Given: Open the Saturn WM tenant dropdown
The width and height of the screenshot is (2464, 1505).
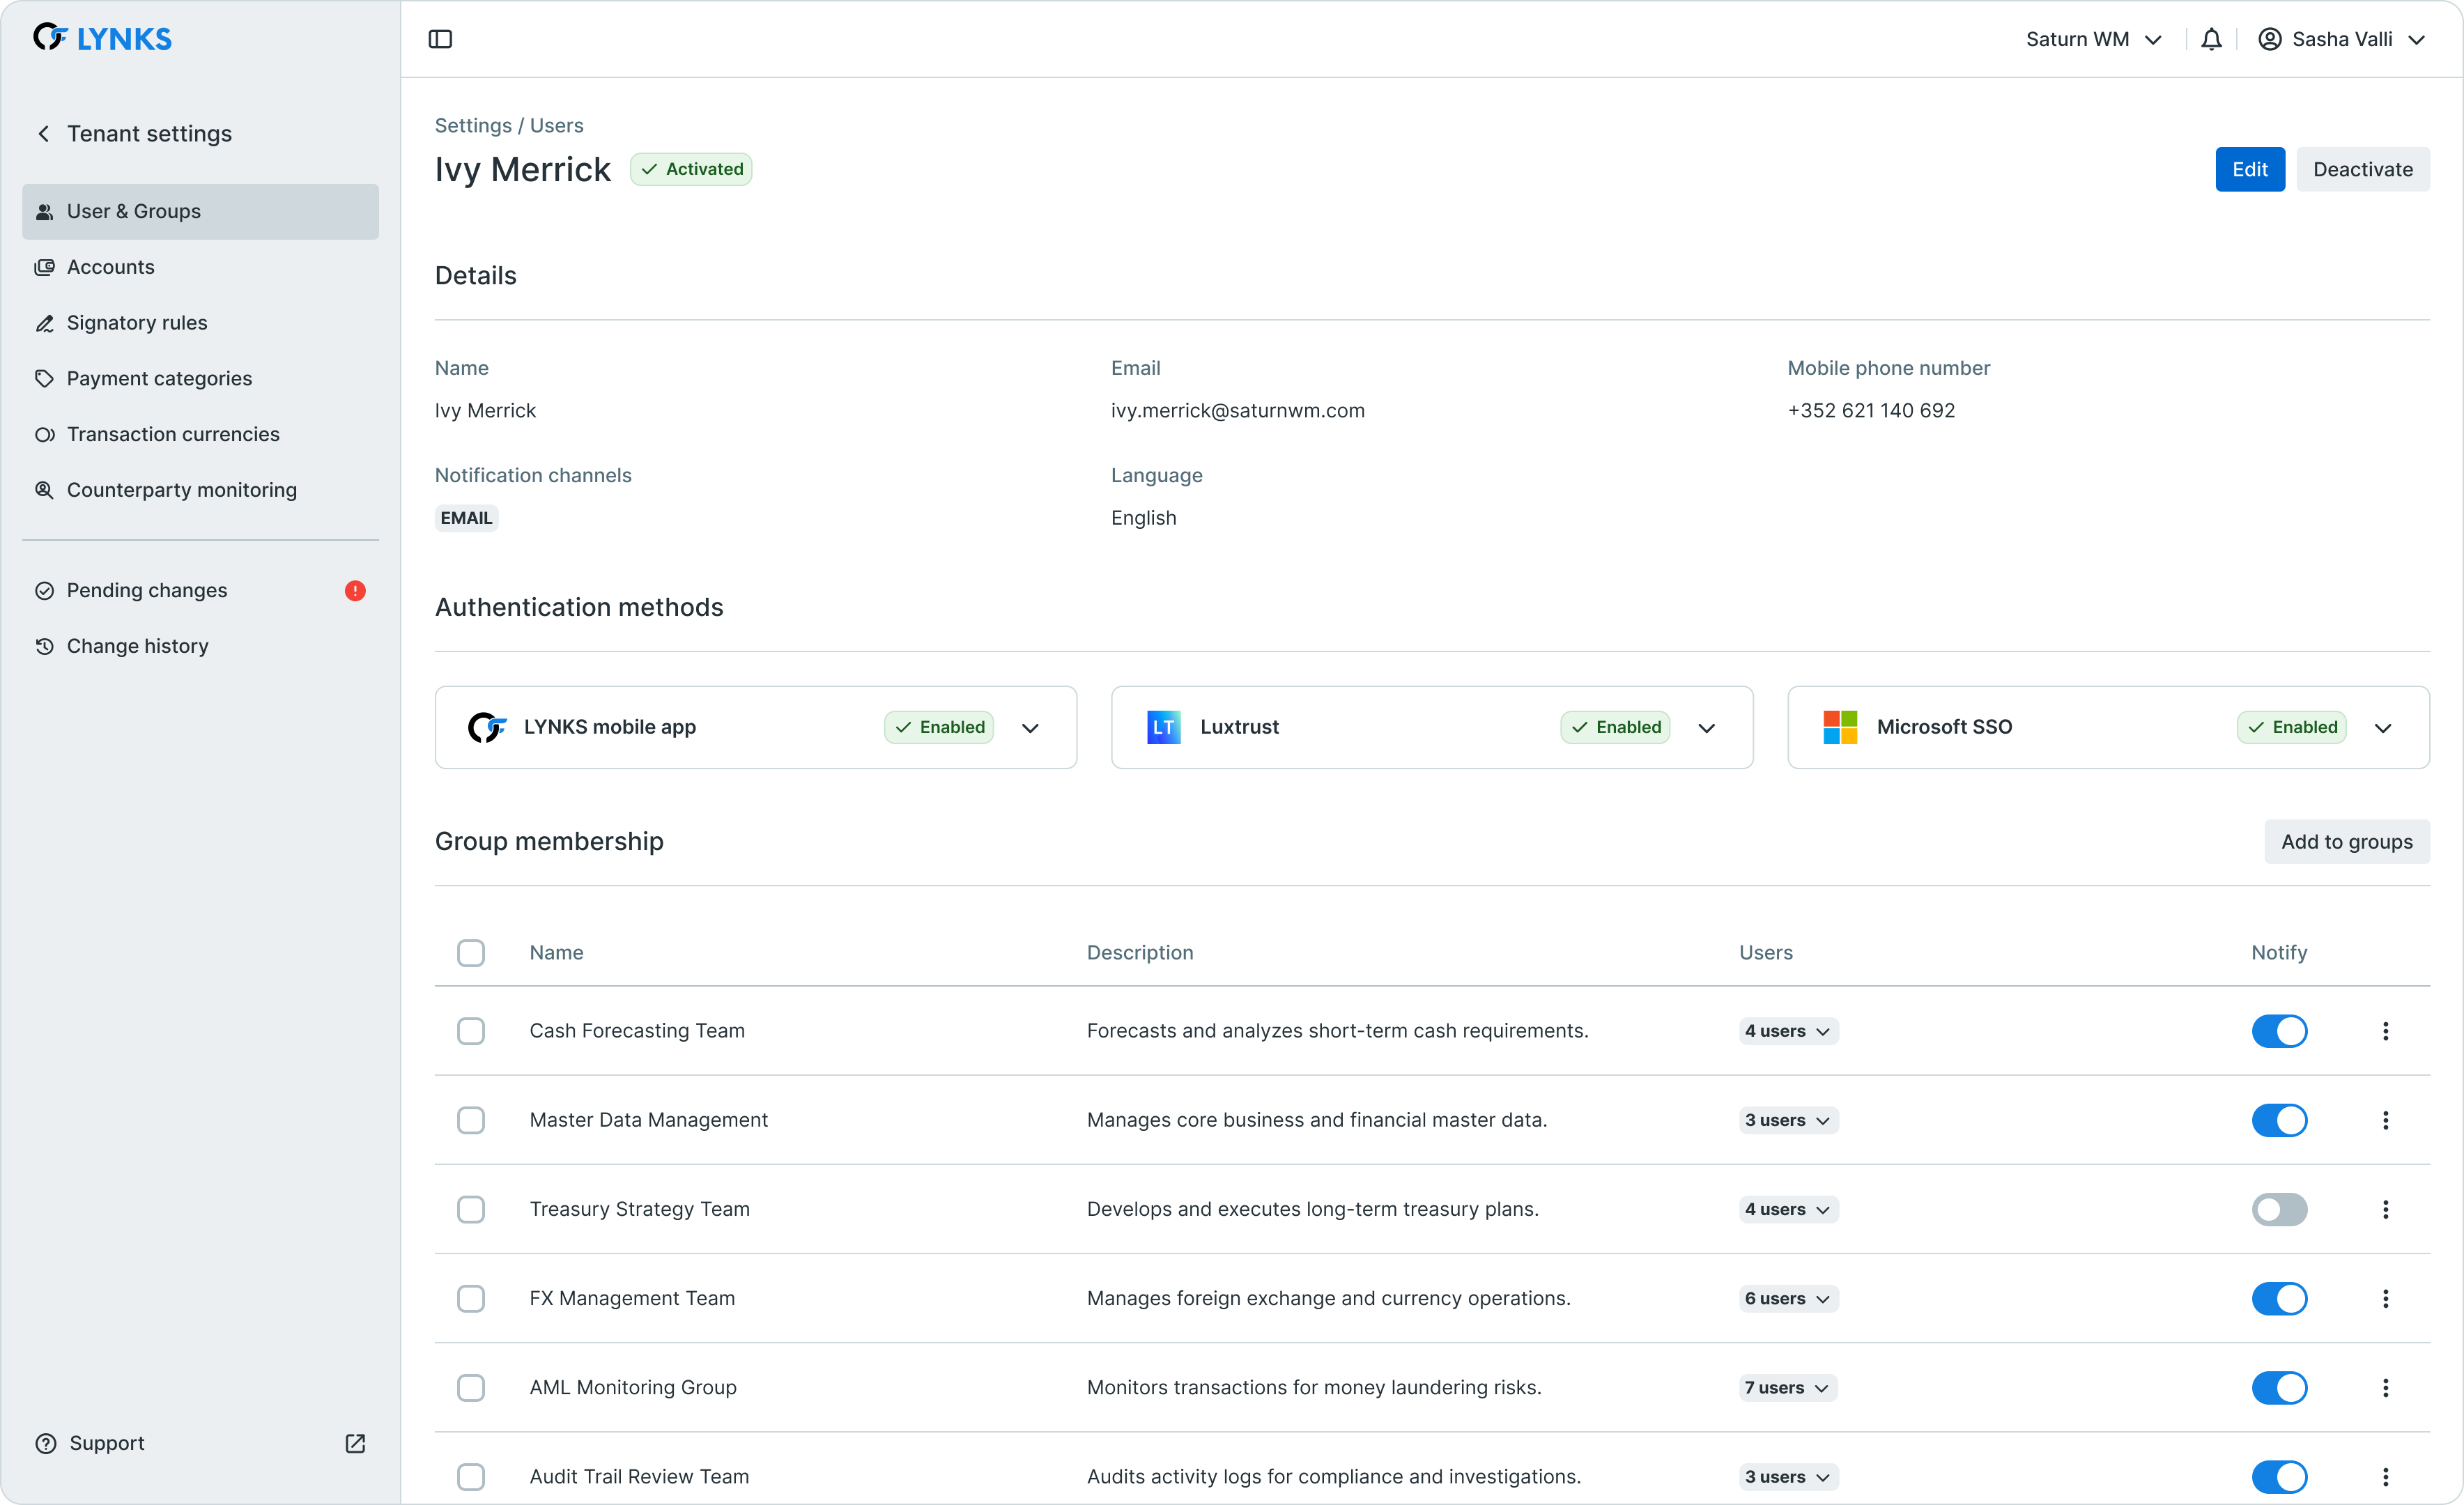Looking at the screenshot, I should click(2093, 39).
